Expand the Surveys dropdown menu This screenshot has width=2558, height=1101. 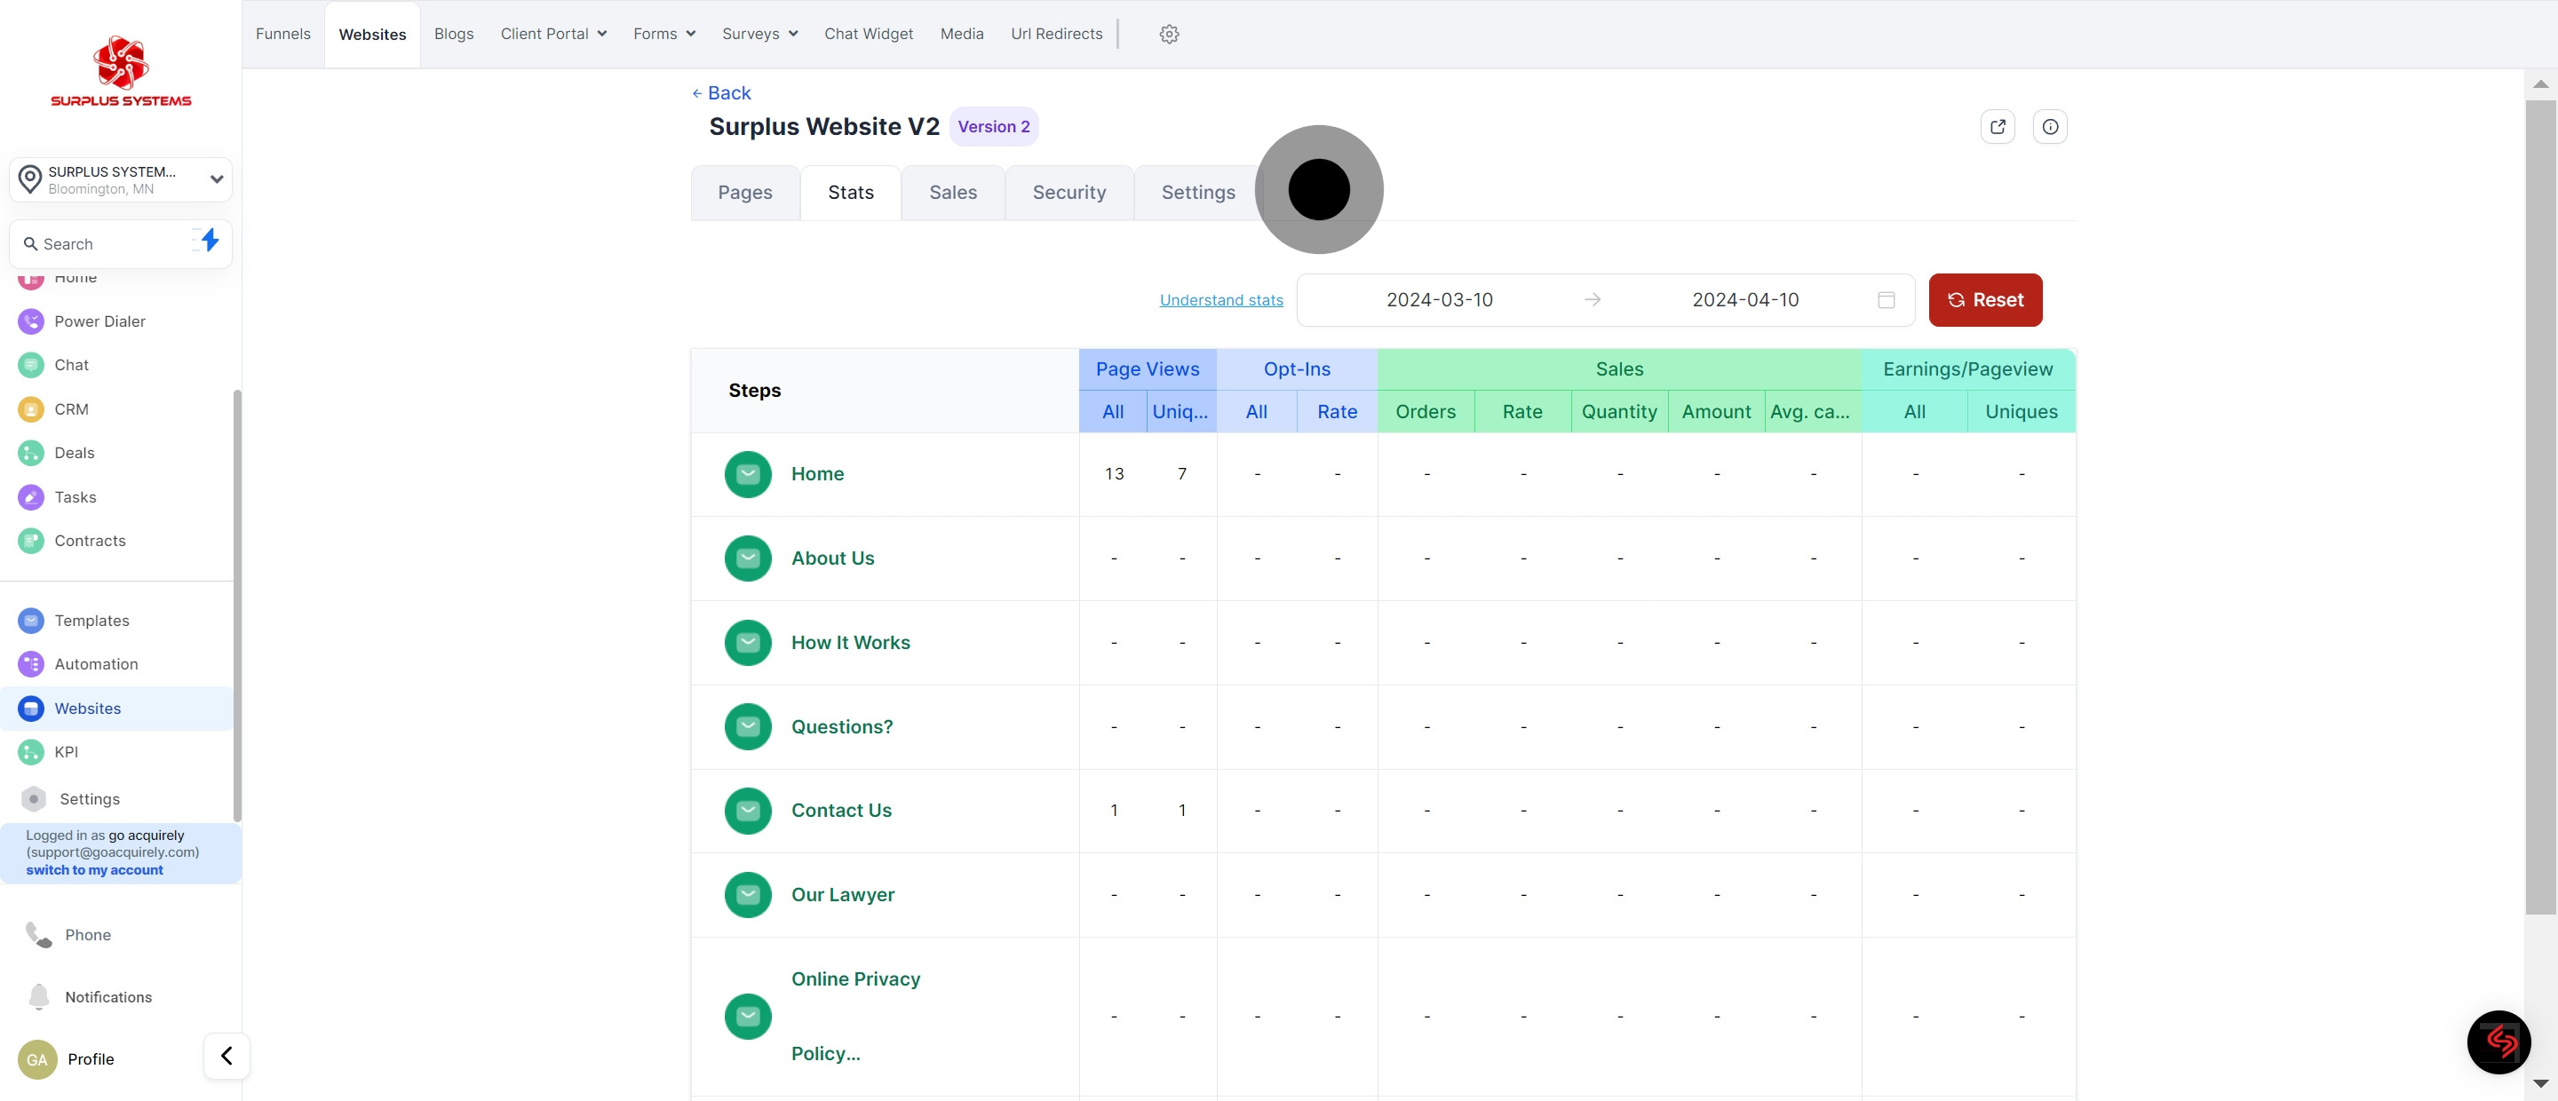coord(759,34)
